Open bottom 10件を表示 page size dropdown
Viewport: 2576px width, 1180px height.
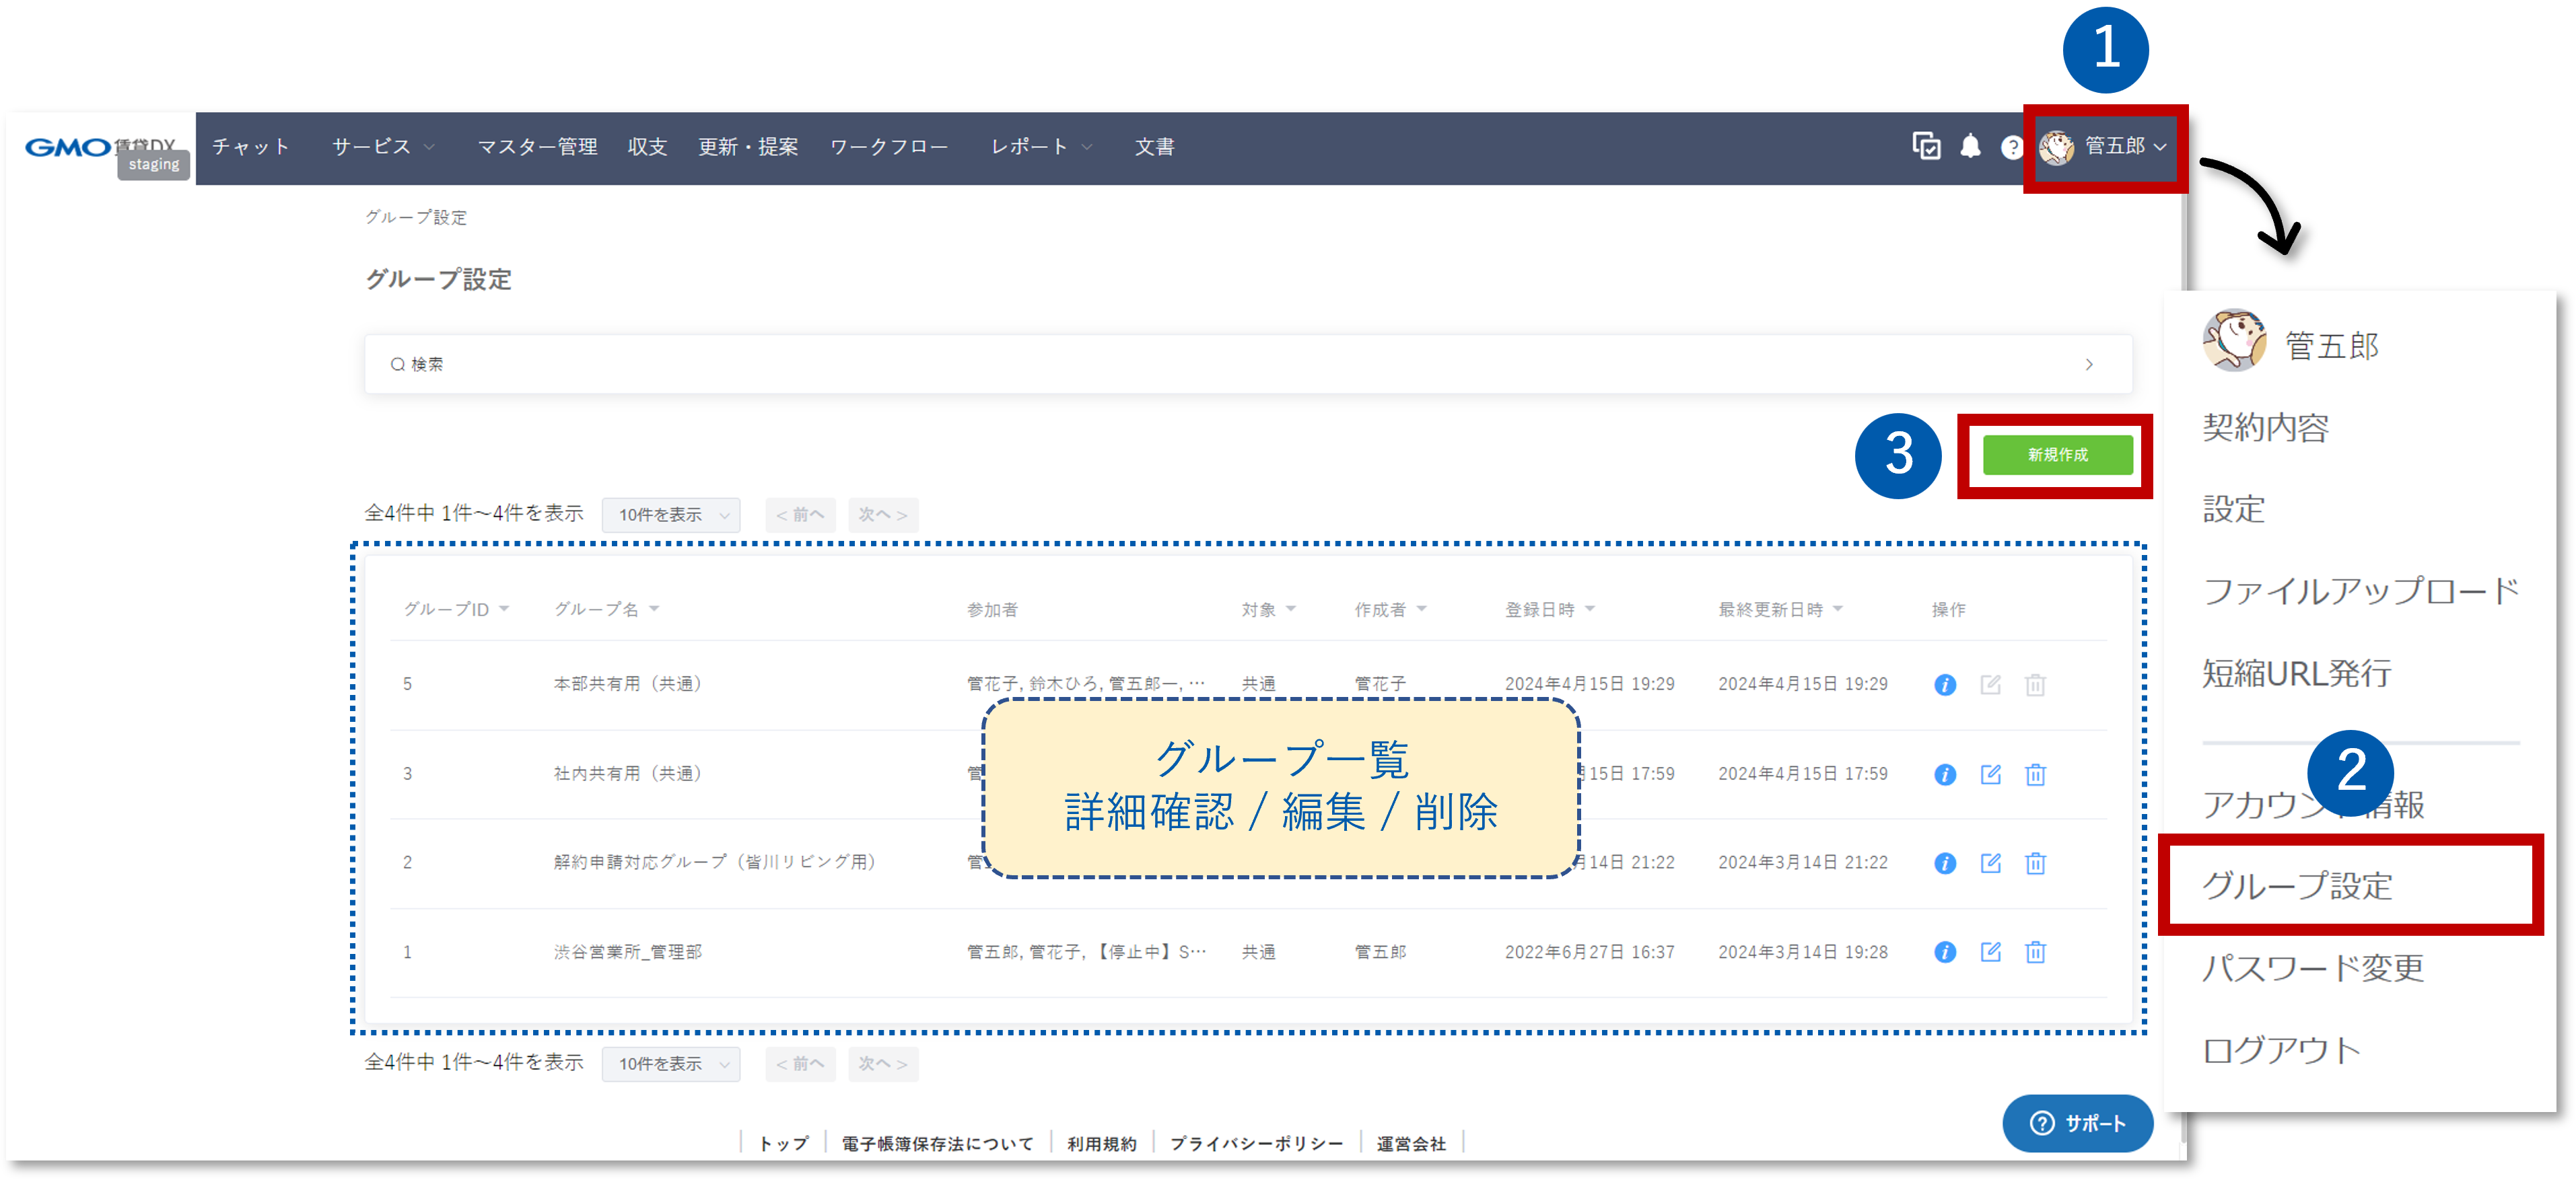(671, 1064)
